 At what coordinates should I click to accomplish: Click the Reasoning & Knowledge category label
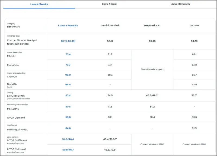tap(17, 105)
